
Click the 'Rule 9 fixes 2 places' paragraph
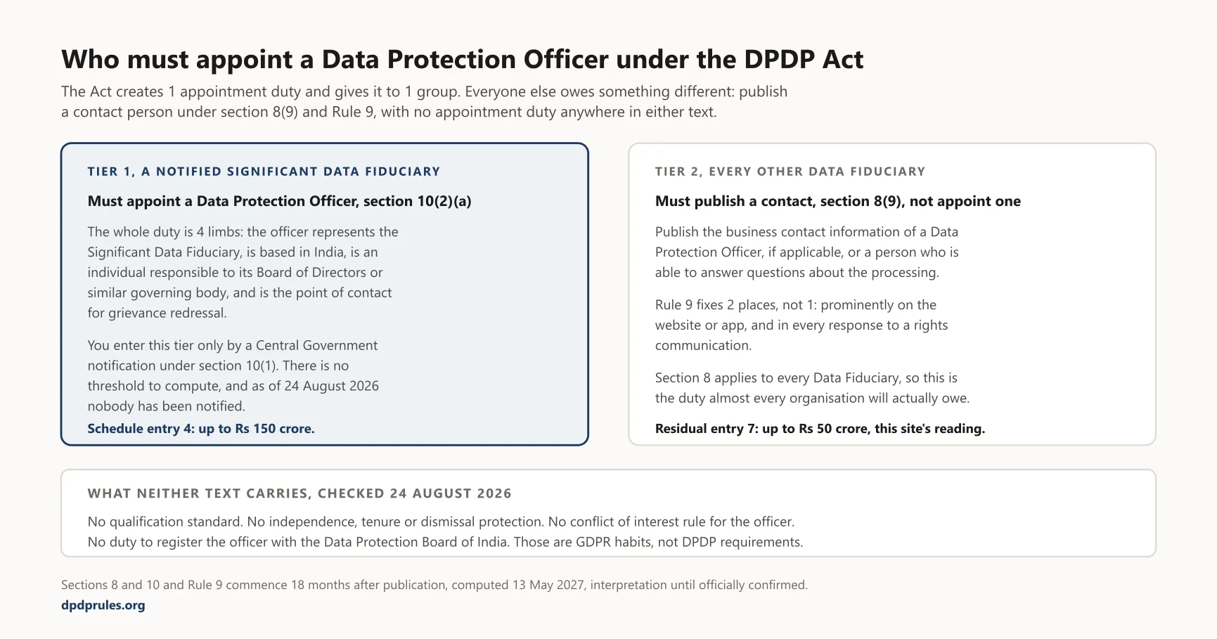[801, 325]
